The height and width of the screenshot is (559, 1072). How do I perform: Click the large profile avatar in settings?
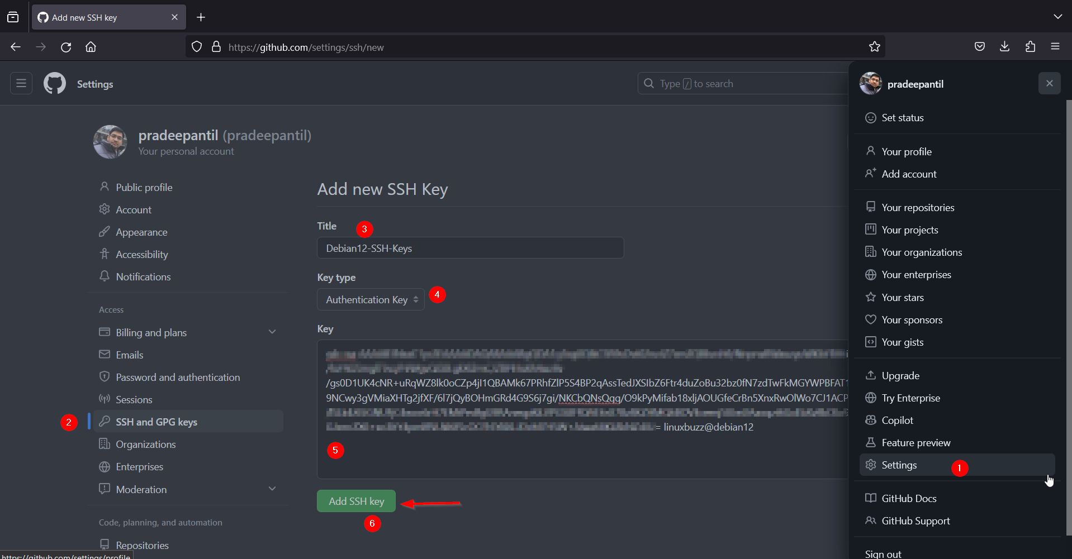[110, 142]
